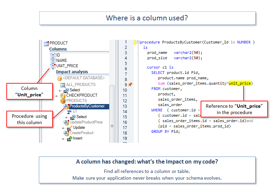278x194 pixels.
Task: Collapse the procedure code fold on line 1
Action: (138, 42)
